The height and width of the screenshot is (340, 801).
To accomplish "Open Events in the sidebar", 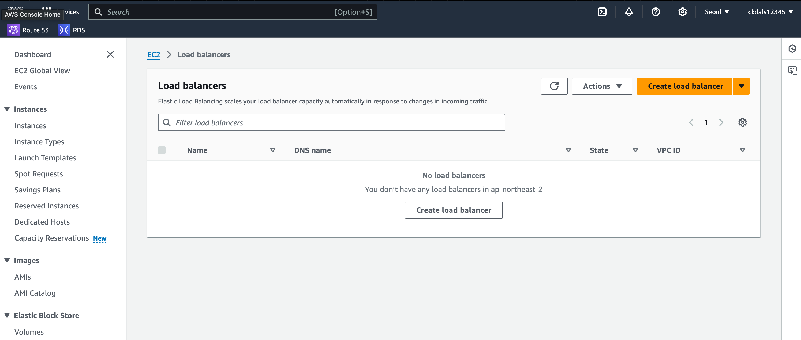I will (25, 87).
